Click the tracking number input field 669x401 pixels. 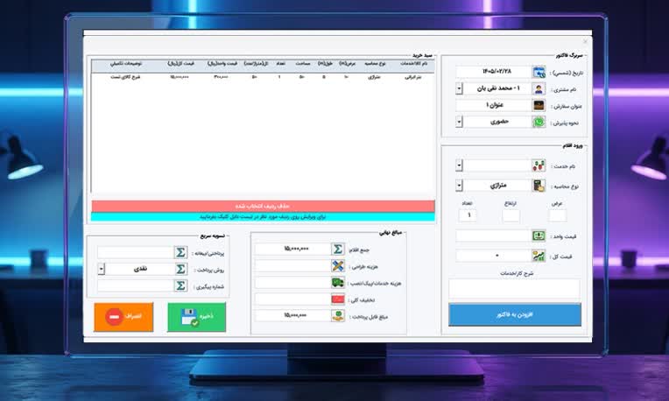tap(136, 285)
